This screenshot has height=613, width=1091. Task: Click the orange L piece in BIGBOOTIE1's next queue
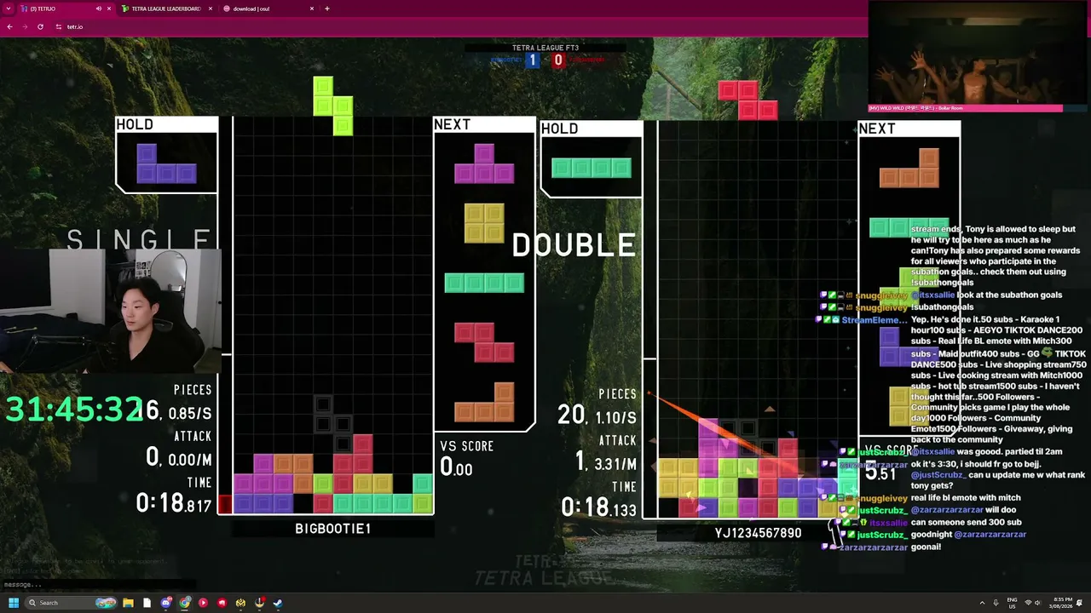point(484,402)
